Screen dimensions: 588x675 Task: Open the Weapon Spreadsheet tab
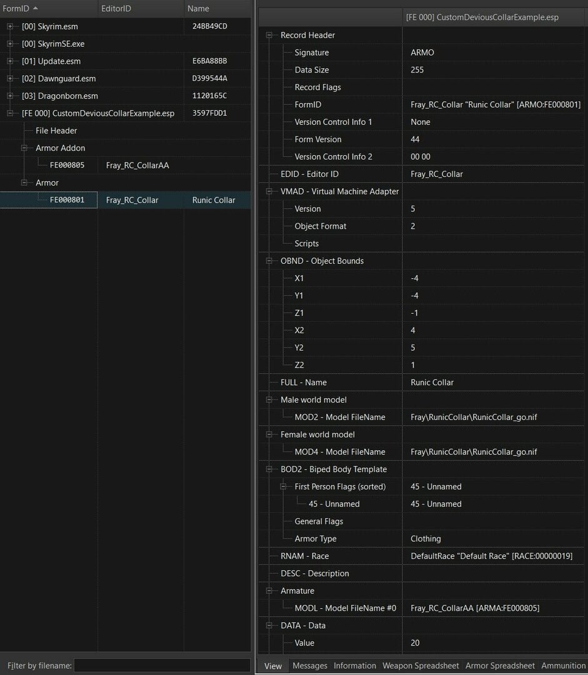(421, 666)
